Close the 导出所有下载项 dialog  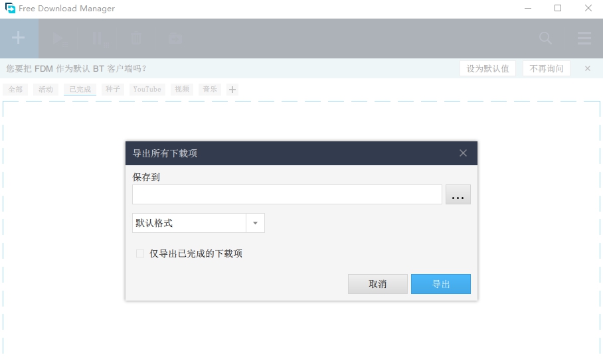click(463, 153)
